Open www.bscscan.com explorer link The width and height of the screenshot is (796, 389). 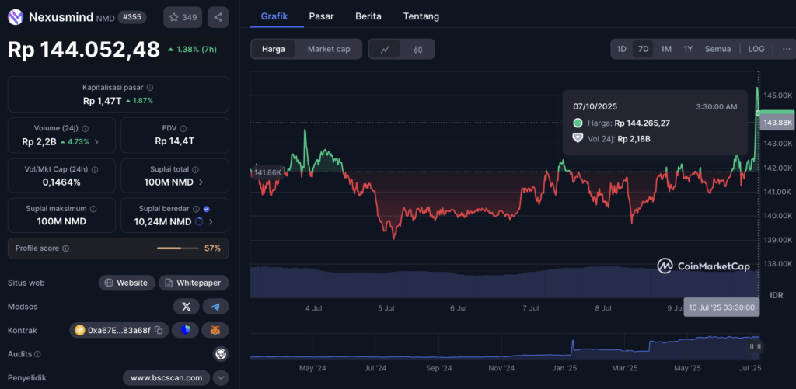[166, 378]
